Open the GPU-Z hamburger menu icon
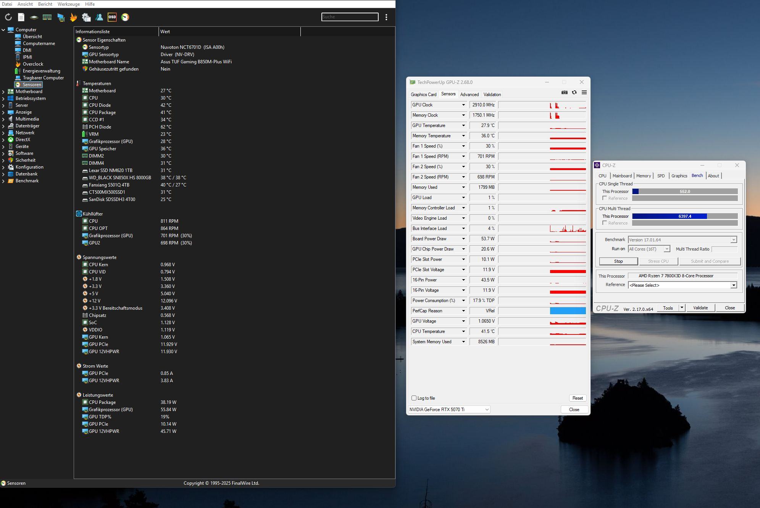This screenshot has width=760, height=508. click(584, 92)
